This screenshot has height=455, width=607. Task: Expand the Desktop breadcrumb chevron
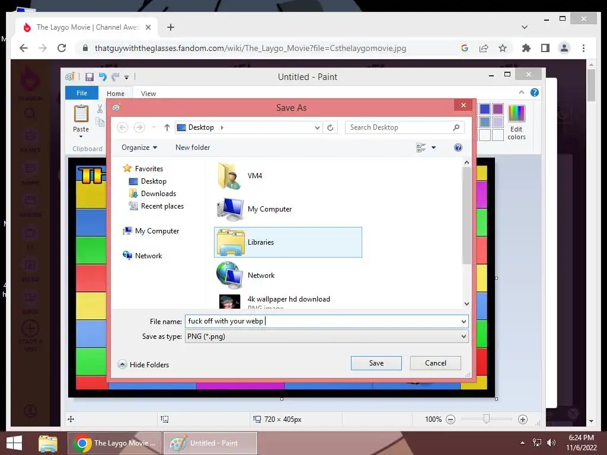point(222,127)
